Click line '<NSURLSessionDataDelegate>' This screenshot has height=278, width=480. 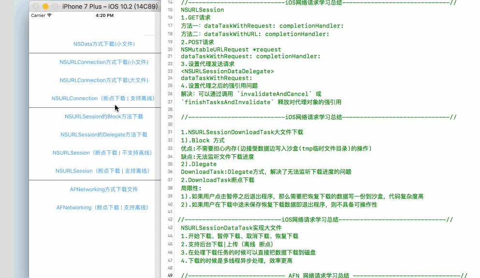[x=228, y=72]
